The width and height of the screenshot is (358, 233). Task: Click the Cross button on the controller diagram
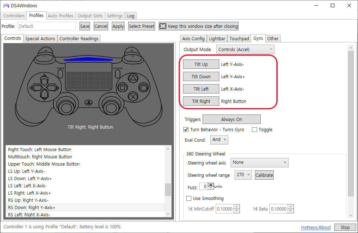(x=133, y=96)
